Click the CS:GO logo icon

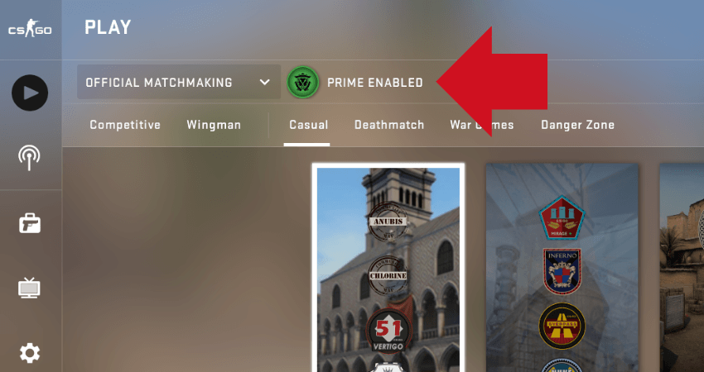tap(30, 29)
